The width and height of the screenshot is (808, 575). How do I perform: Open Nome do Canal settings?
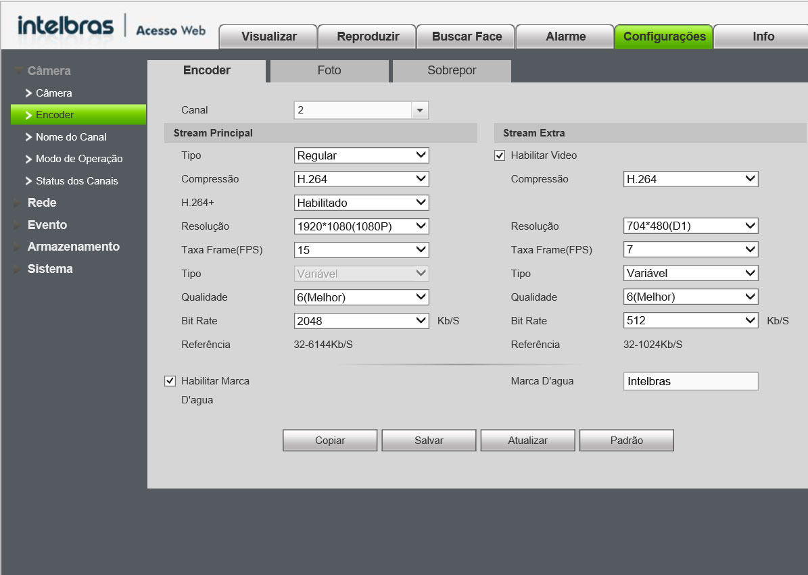point(71,137)
